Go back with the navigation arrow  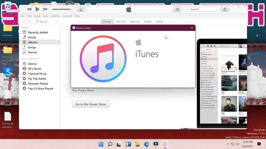click(24, 22)
